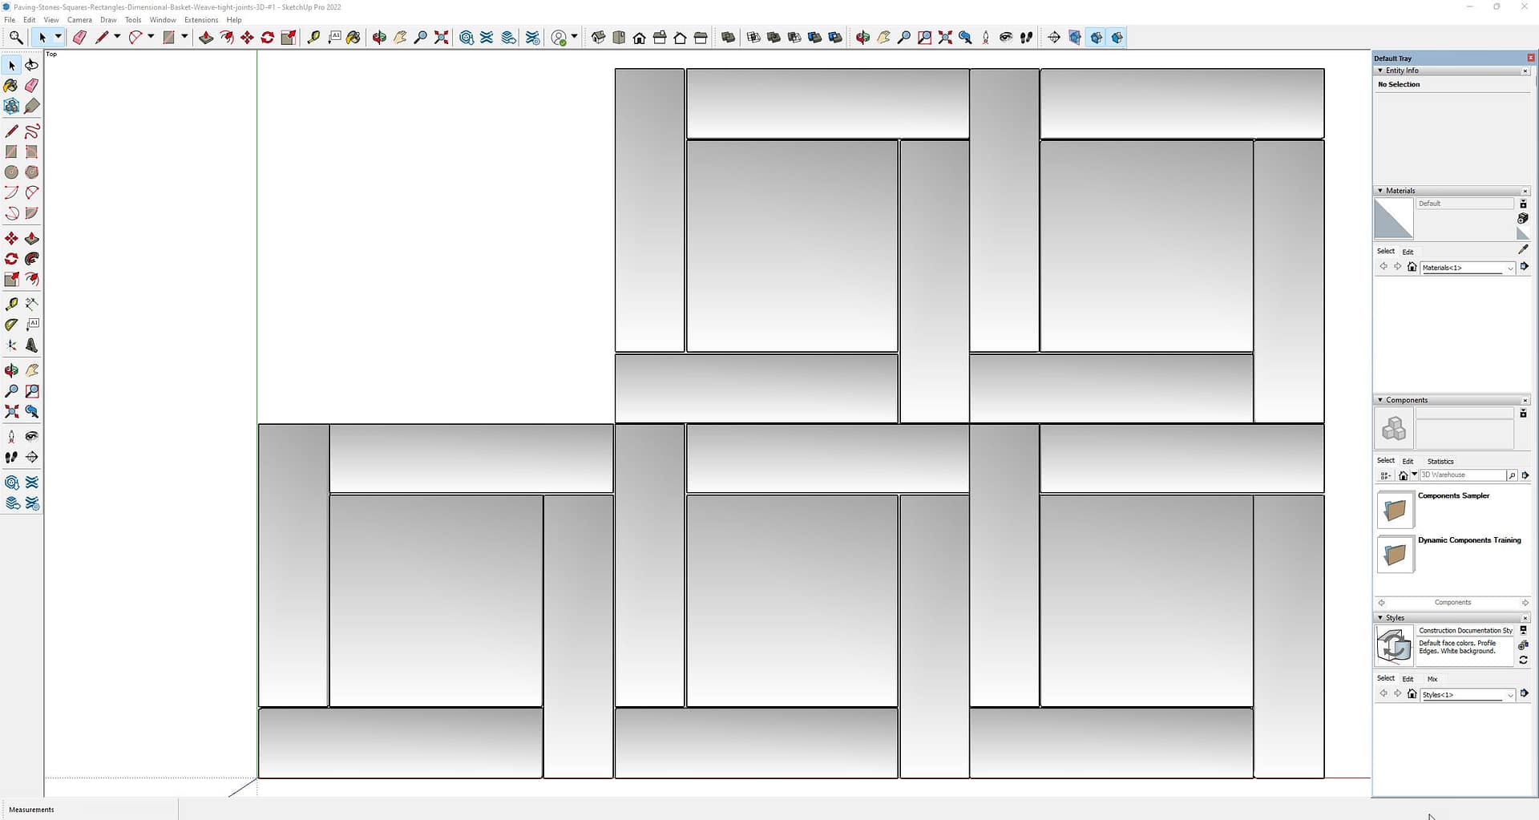Click the 3D Warehouse search field

point(1461,475)
